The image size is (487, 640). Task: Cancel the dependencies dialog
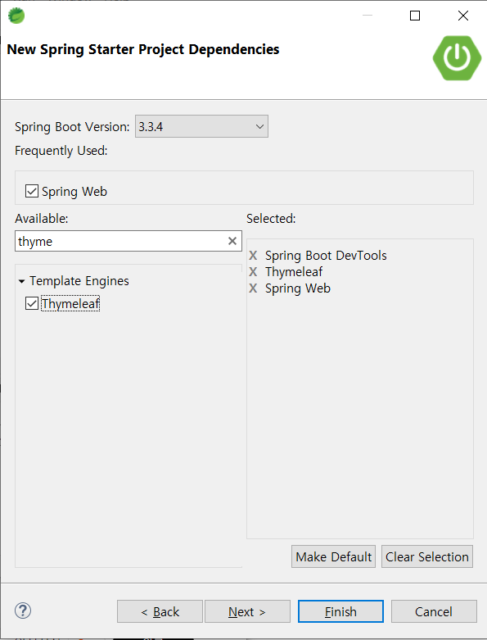point(434,611)
